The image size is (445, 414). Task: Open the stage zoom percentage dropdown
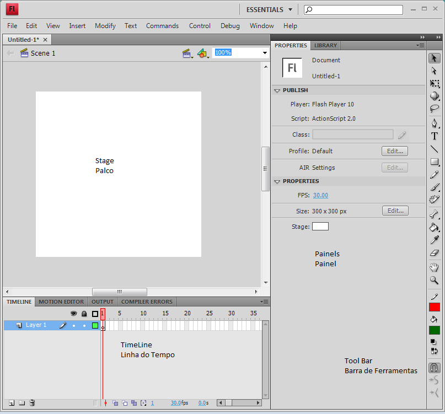click(265, 53)
